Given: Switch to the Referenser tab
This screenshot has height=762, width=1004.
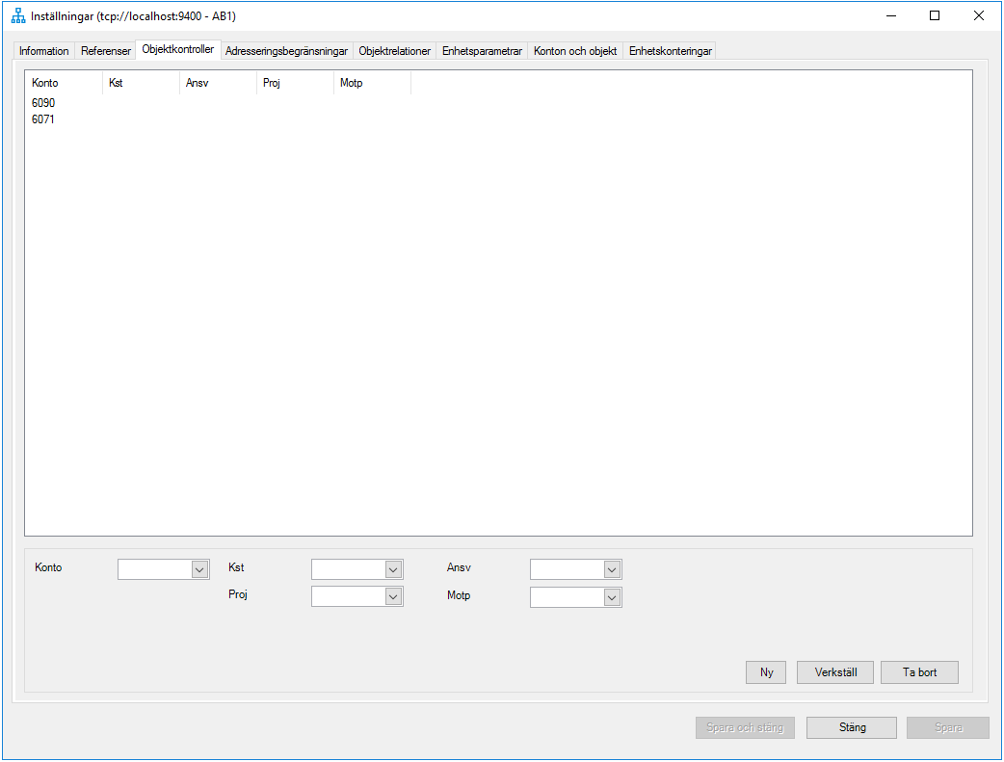Looking at the screenshot, I should [104, 50].
